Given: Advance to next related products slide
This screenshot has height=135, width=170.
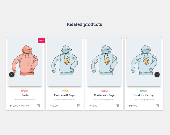Looking at the screenshot, I should click(x=157, y=75).
